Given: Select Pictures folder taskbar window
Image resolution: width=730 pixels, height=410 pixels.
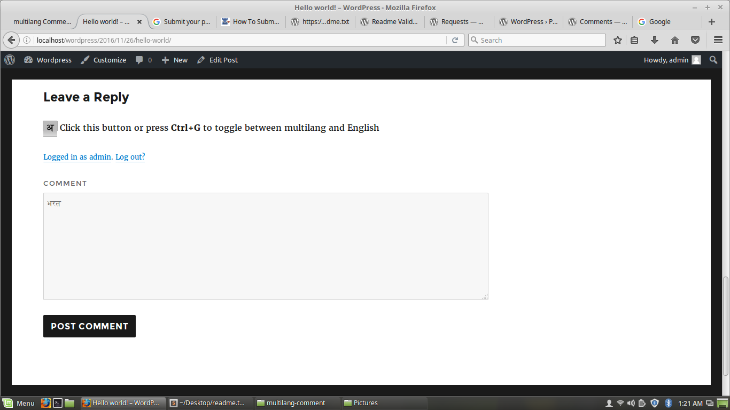Looking at the screenshot, I should tap(384, 403).
